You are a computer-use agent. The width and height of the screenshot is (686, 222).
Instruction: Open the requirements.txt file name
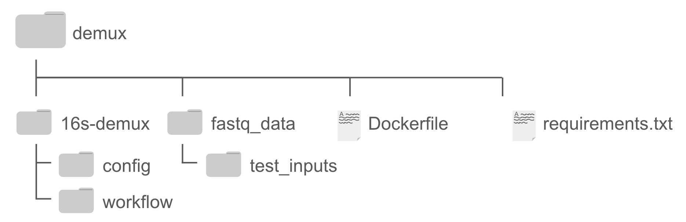(607, 124)
